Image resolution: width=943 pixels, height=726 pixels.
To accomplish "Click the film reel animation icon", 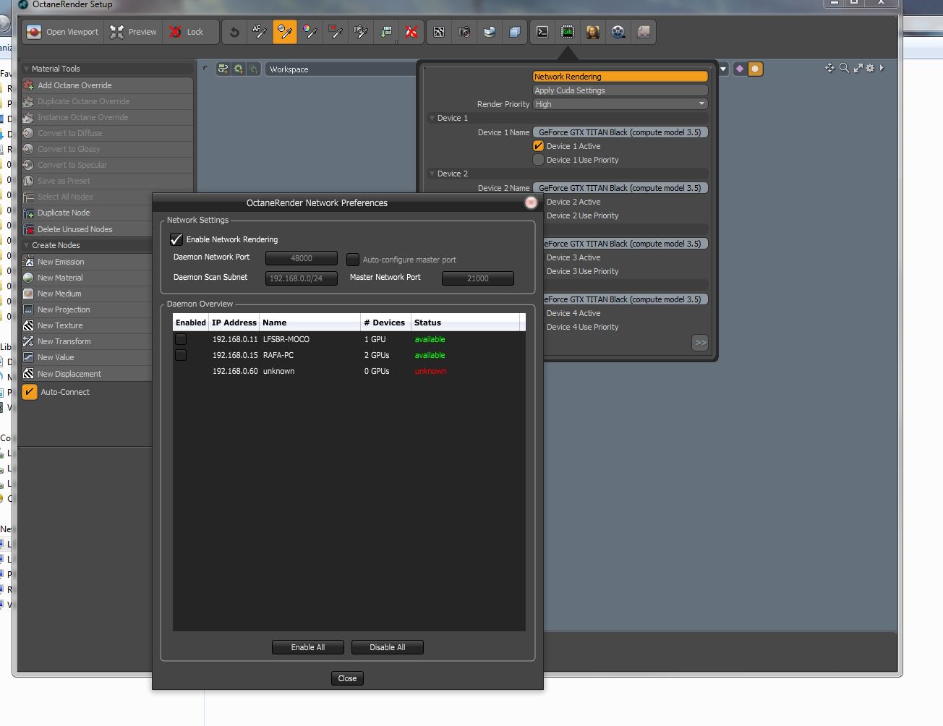I will 618,32.
